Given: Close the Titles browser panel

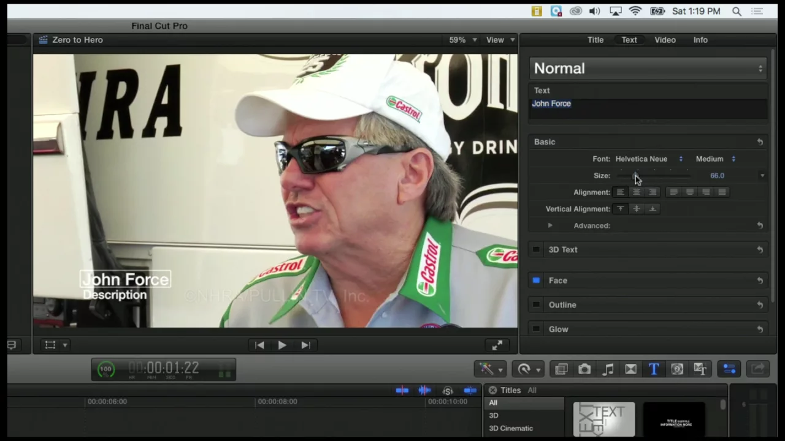Looking at the screenshot, I should click(x=492, y=390).
